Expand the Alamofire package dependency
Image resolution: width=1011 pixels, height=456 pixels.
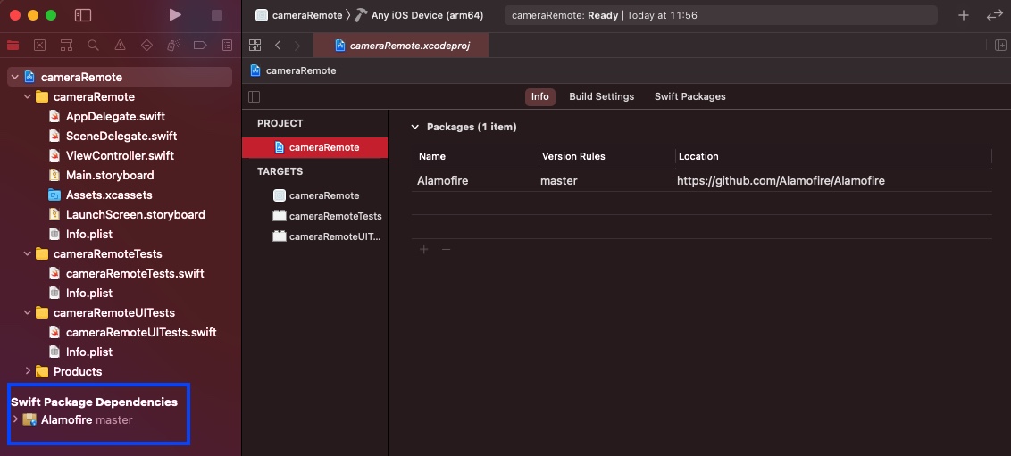pyautogui.click(x=15, y=419)
